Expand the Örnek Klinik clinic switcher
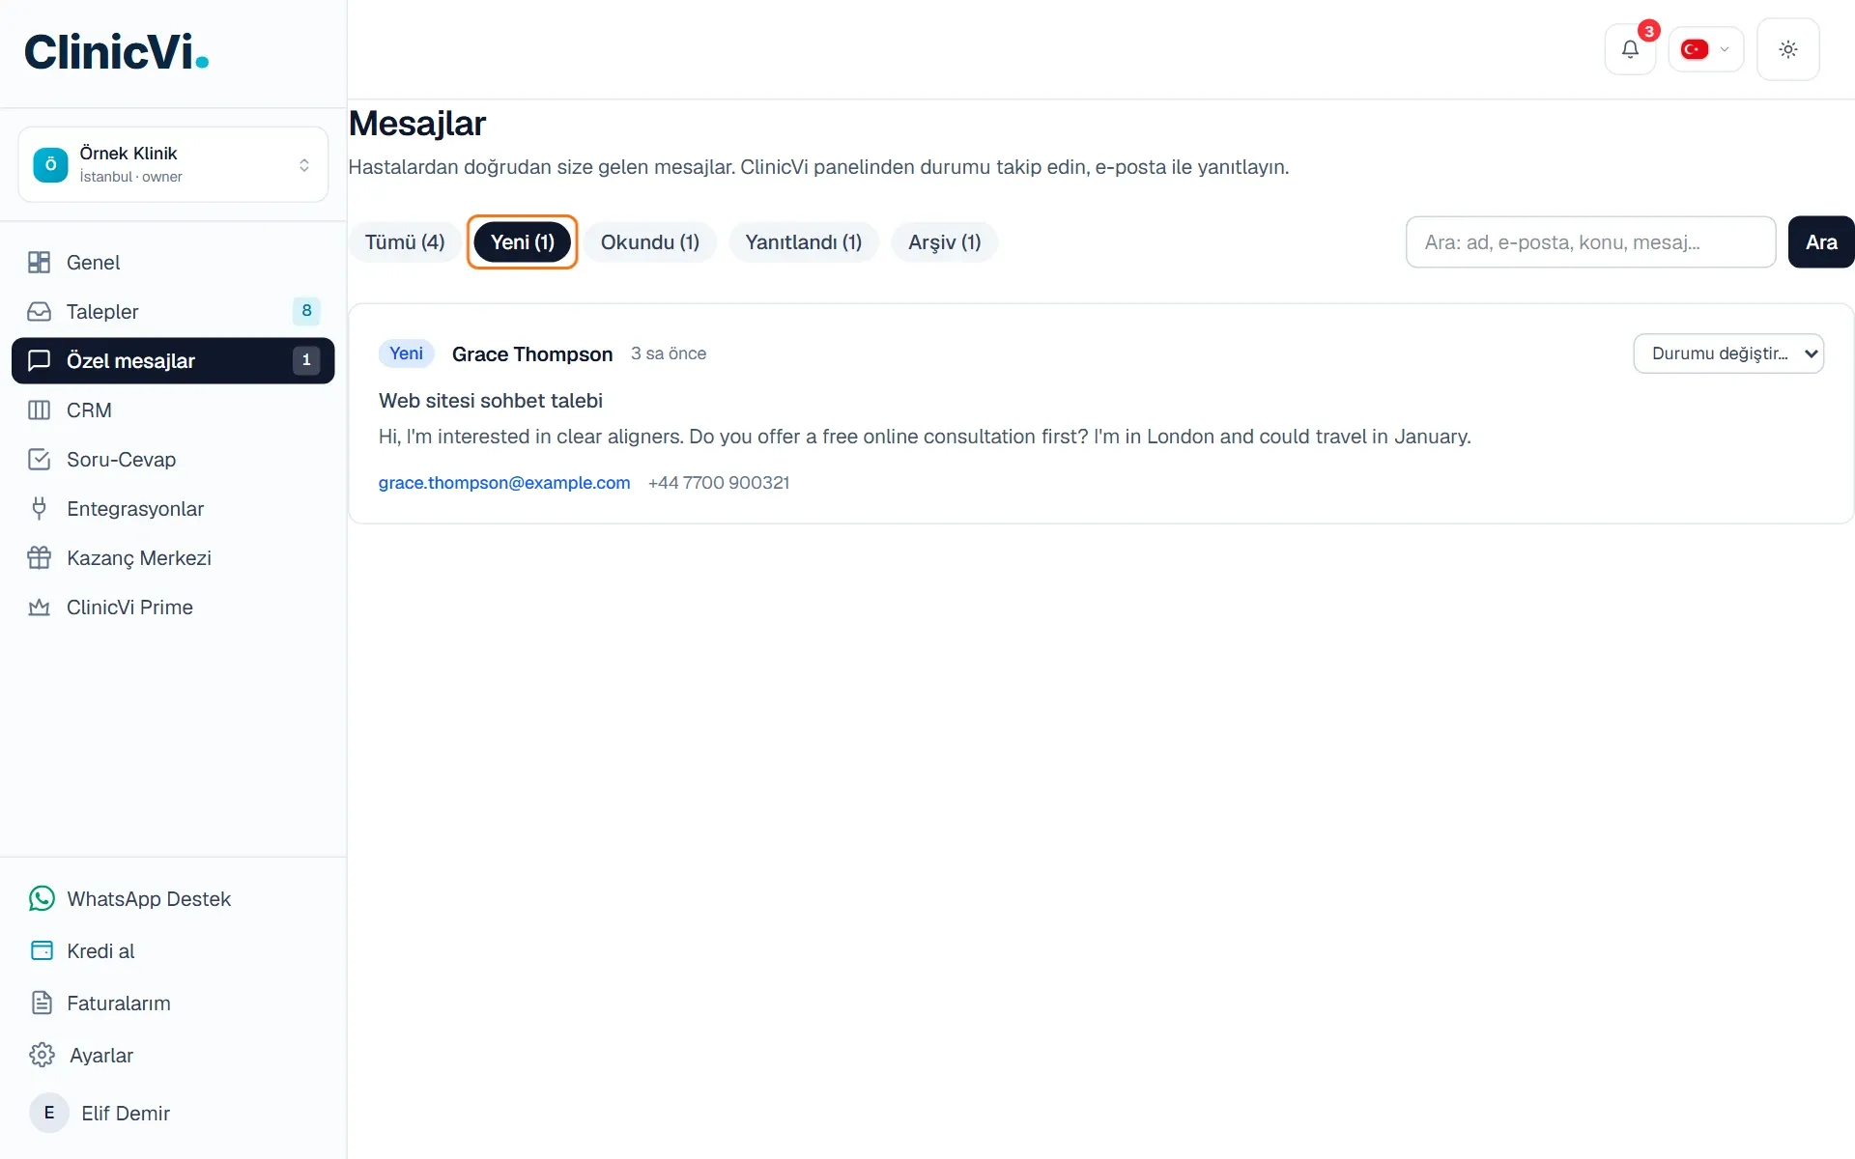1855x1159 pixels. click(x=173, y=165)
